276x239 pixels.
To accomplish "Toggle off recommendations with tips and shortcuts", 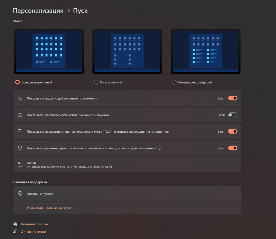I will click(x=233, y=148).
